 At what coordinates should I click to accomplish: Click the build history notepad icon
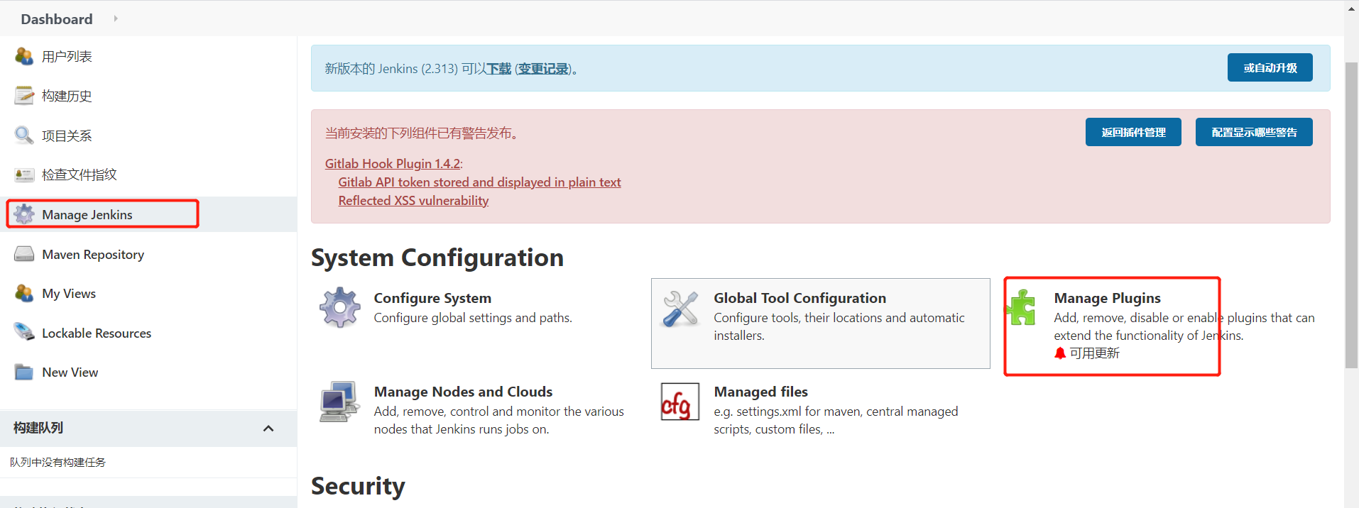[24, 96]
